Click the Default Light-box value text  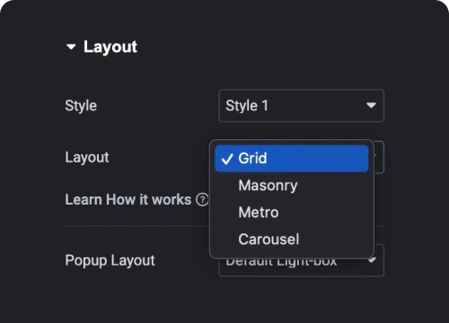(281, 262)
